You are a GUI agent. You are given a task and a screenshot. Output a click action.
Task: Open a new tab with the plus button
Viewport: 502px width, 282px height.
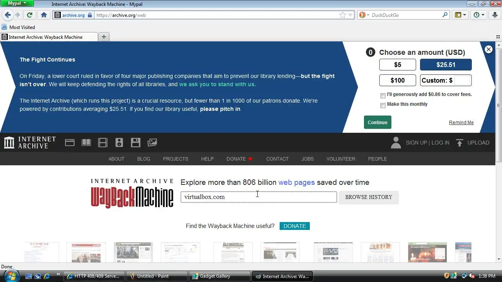104,37
